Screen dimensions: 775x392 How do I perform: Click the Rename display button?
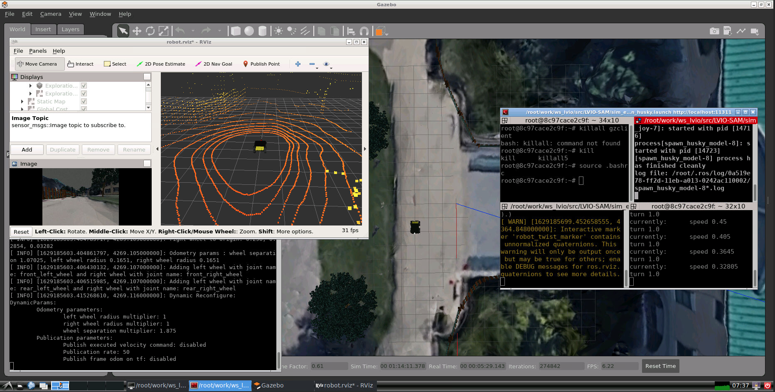tap(134, 149)
